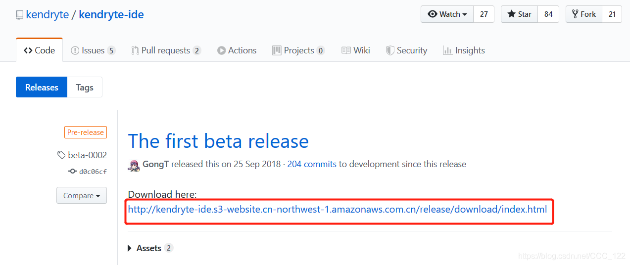Click the Code tab brackets icon

click(28, 50)
